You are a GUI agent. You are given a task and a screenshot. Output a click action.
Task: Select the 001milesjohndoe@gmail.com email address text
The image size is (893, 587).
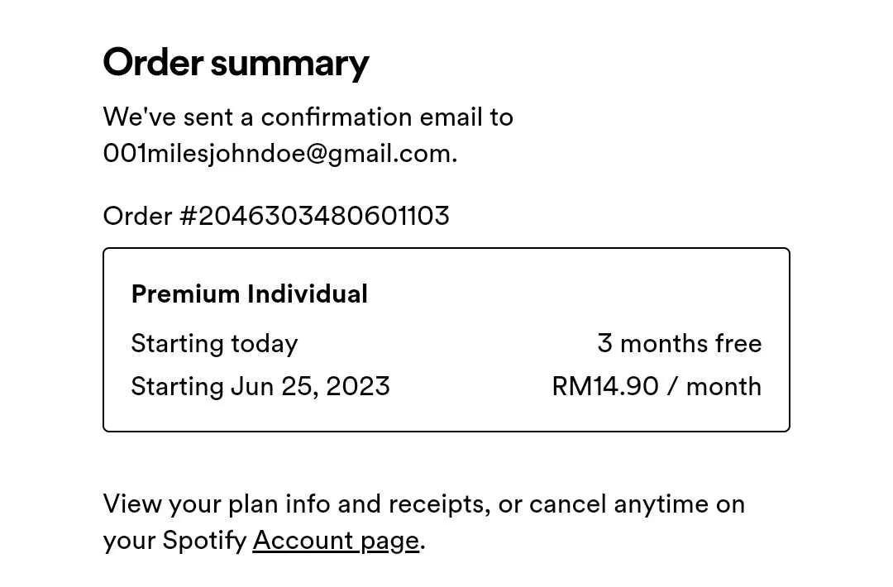coord(278,154)
